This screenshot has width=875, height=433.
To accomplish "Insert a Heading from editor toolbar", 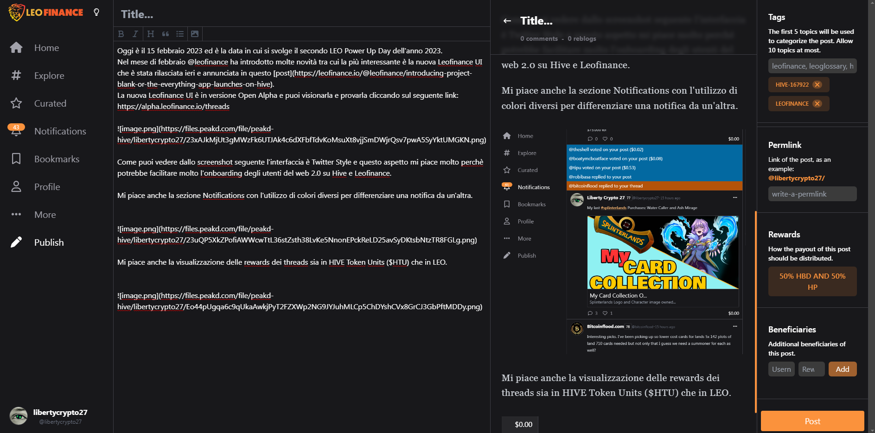I will (150, 34).
